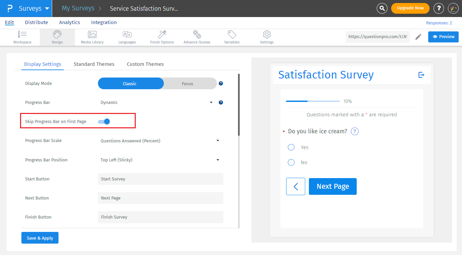Click the Save & Apply button
Image resolution: width=462 pixels, height=272 pixels.
point(40,238)
